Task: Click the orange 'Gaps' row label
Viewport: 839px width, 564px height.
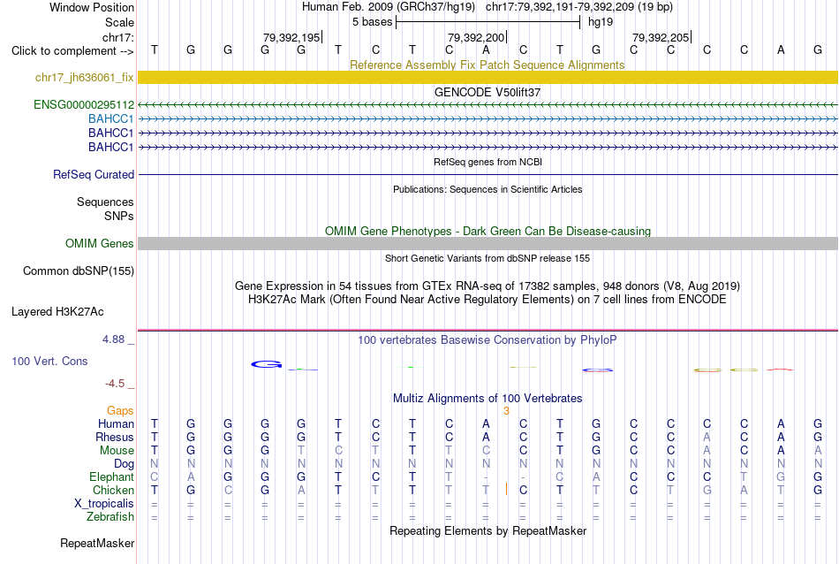Action: coord(120,411)
